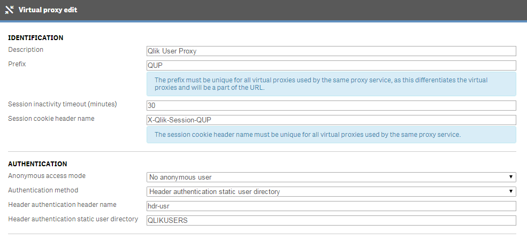Focus the Description field containing Qlik User Proxy
The width and height of the screenshot is (527, 240).
tap(331, 51)
